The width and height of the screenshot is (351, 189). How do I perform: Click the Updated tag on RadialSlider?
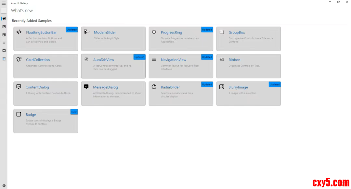(207, 84)
